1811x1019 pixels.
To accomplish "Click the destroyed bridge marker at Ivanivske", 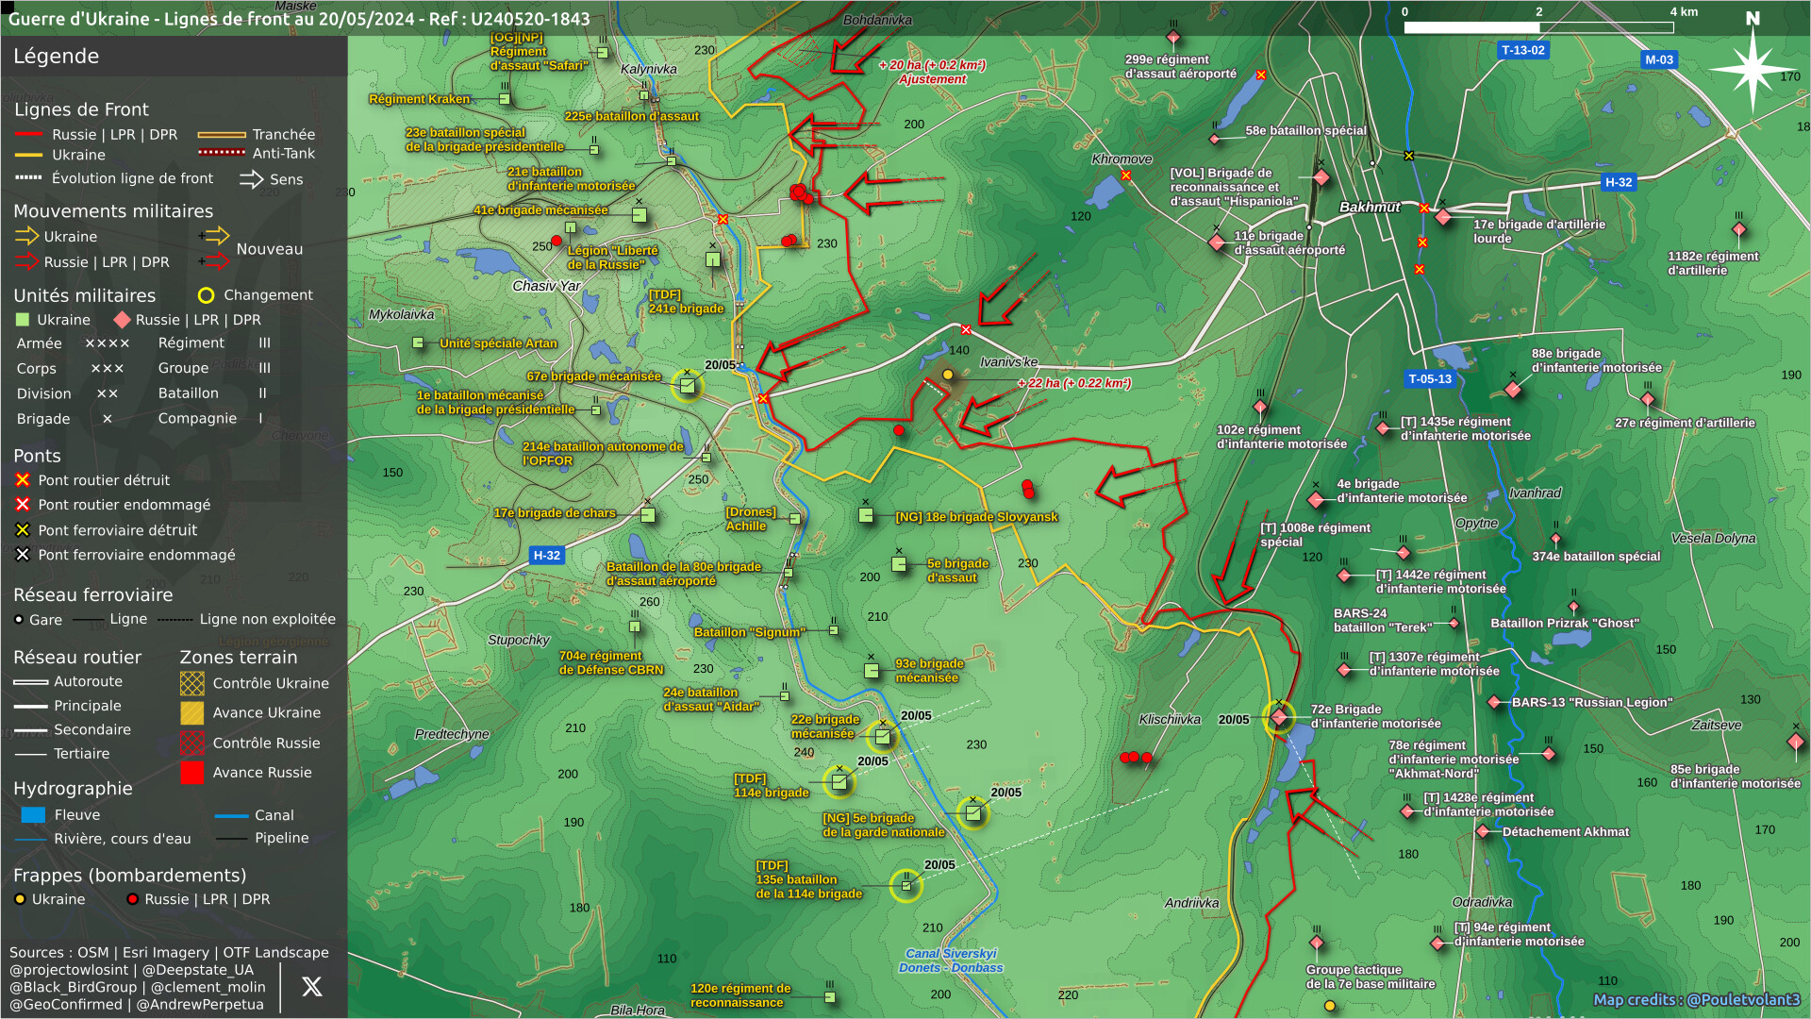I will [966, 329].
